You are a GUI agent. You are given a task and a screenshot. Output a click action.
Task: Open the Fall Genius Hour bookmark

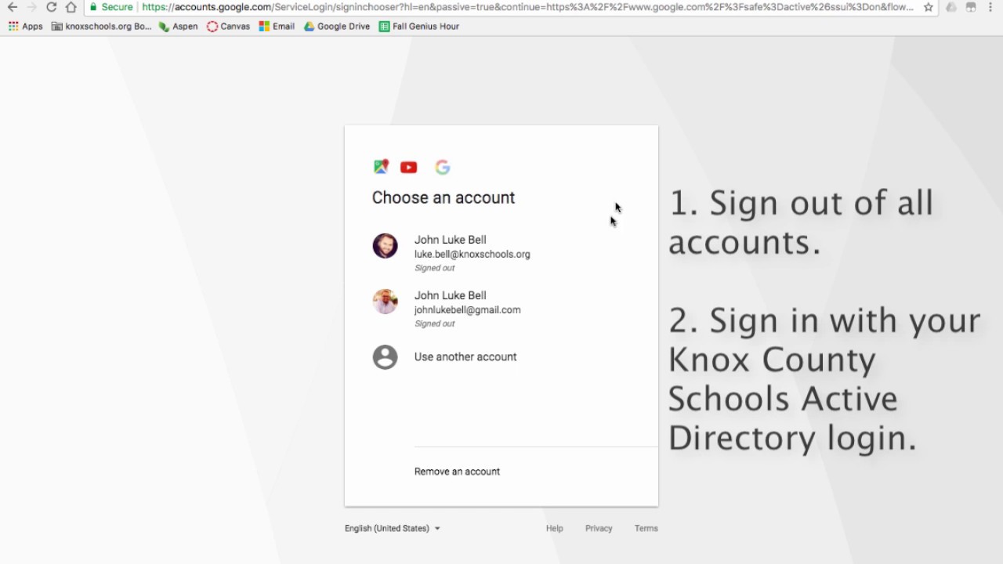pyautogui.click(x=418, y=26)
